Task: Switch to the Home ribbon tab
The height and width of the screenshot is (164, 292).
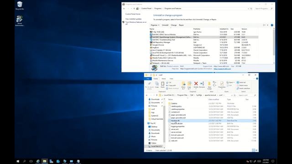Action: [156, 79]
